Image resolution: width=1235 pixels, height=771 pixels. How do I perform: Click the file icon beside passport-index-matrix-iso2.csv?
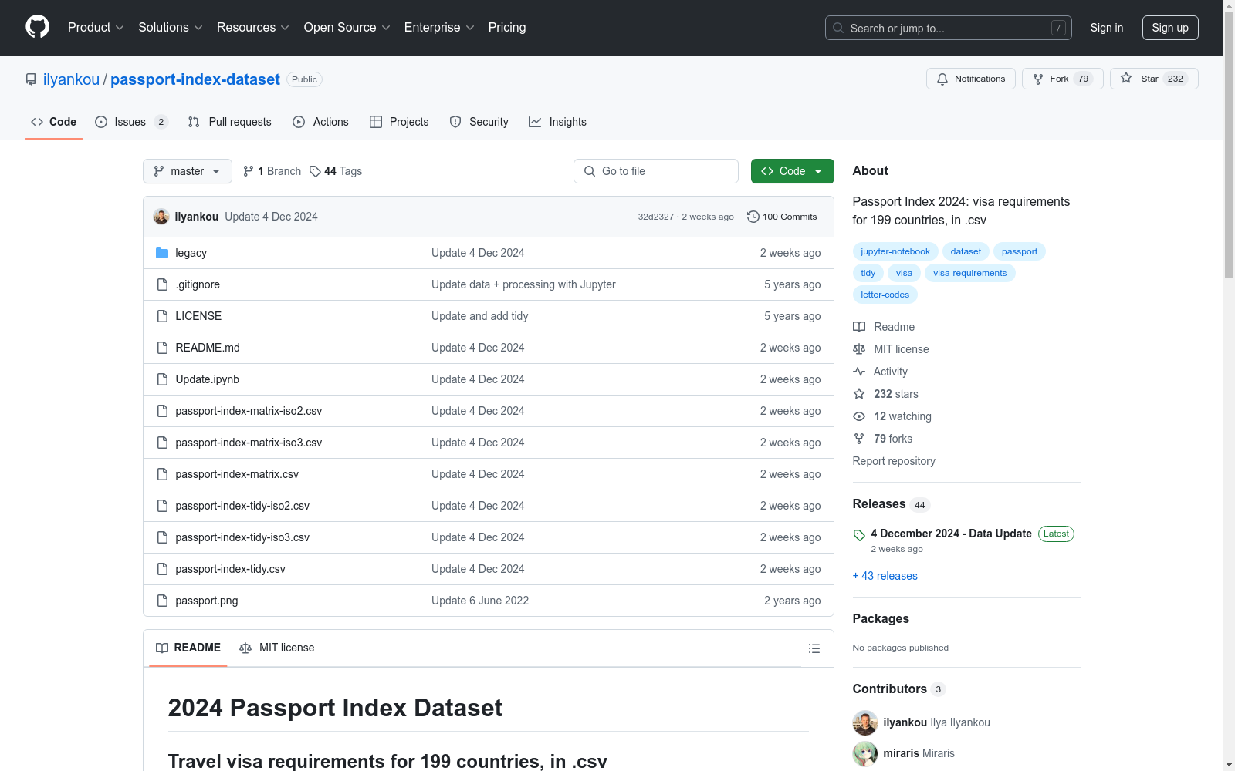pos(162,411)
